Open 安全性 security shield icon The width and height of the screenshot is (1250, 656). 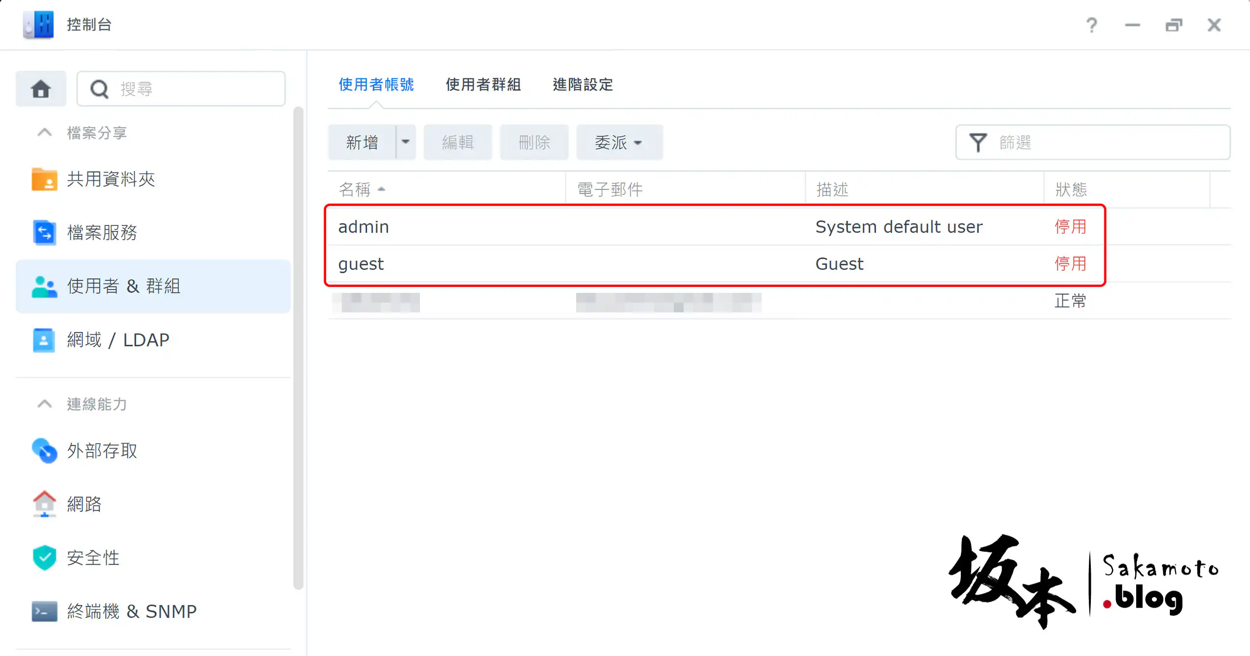point(44,557)
